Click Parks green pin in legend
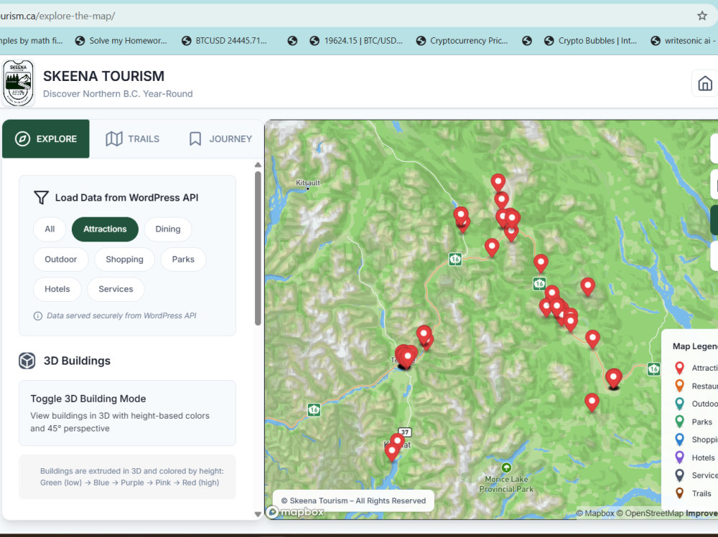Screen dimensions: 718x537 [679, 422]
